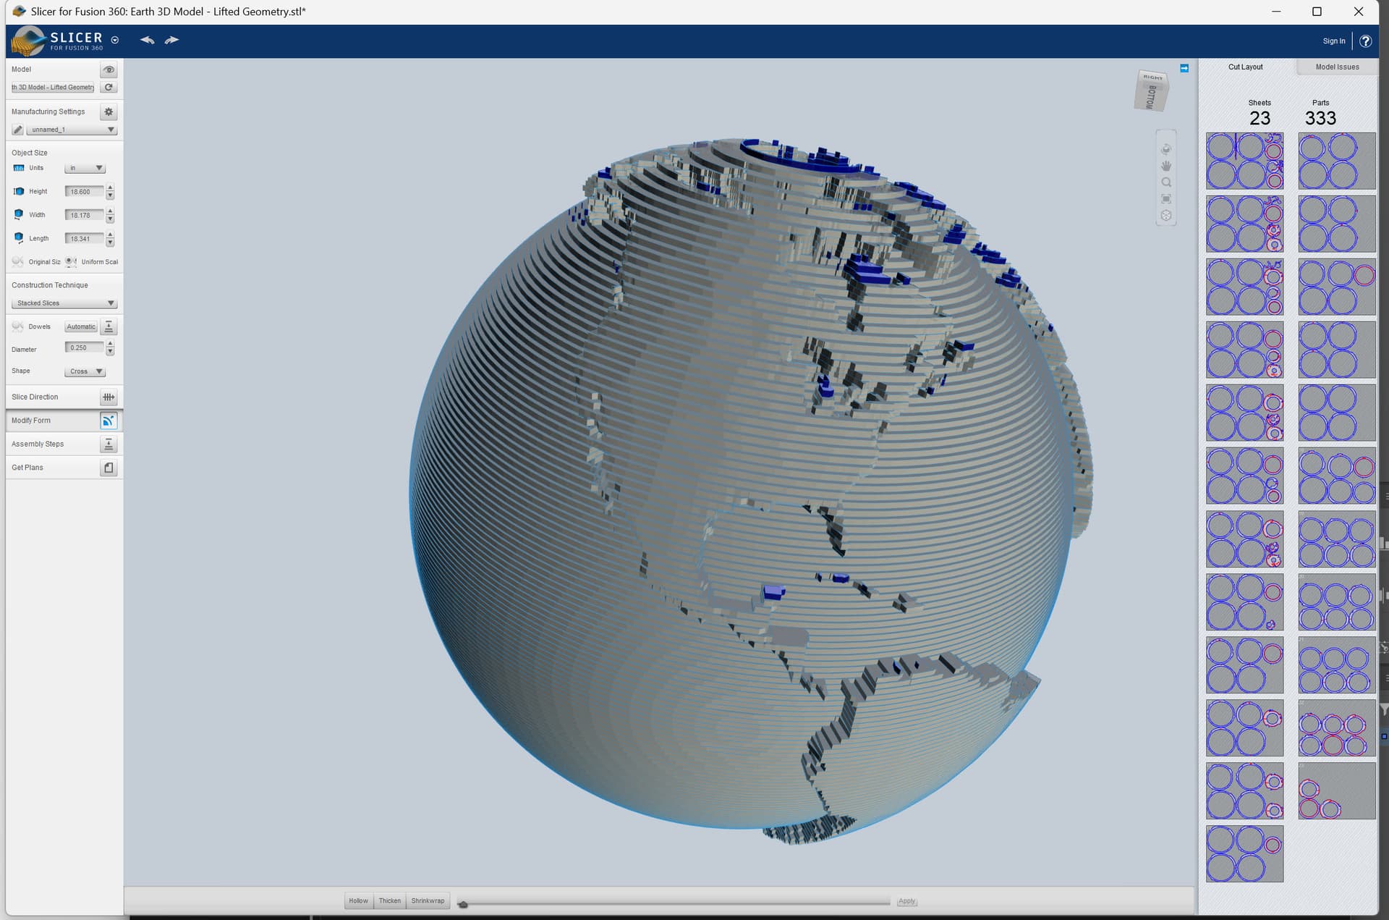The width and height of the screenshot is (1389, 920).
Task: Click the Assembly Steps icon
Action: [x=109, y=444]
